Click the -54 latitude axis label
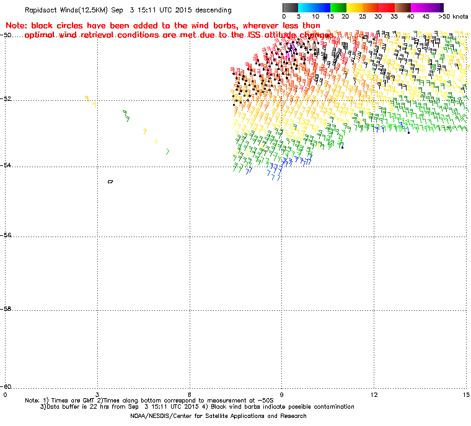The width and height of the screenshot is (471, 426). [x=6, y=165]
